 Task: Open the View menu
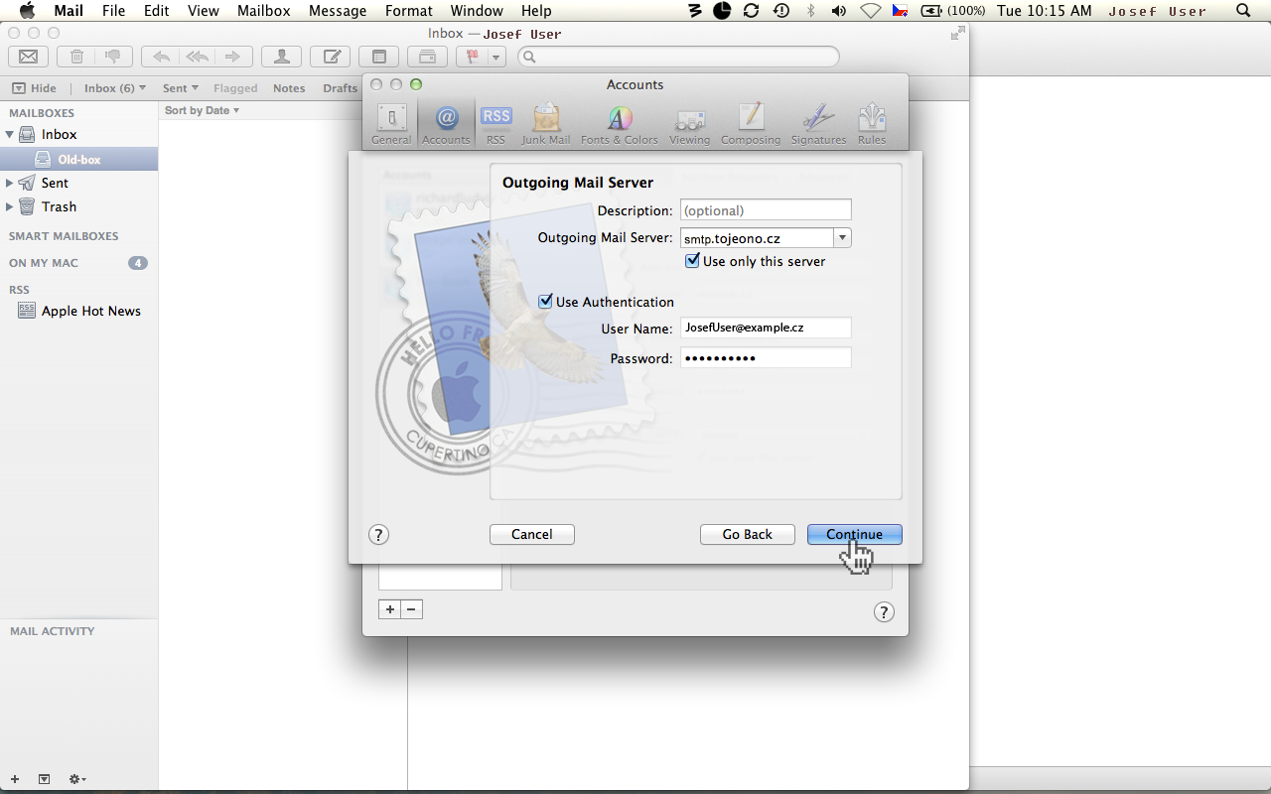coord(203,11)
